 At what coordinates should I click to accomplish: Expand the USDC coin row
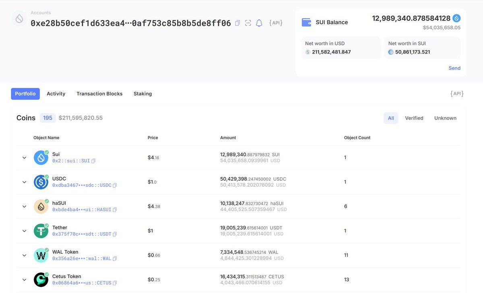(x=25, y=182)
